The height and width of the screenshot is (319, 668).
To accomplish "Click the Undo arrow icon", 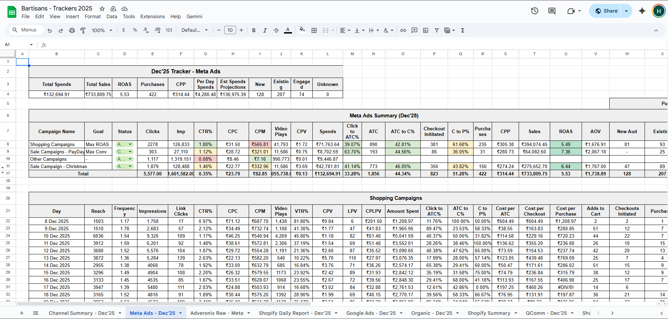I will click(50, 30).
